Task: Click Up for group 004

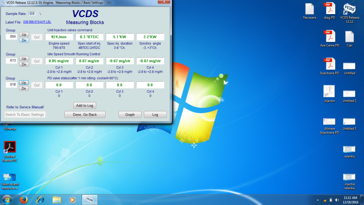Action: [x=24, y=35]
